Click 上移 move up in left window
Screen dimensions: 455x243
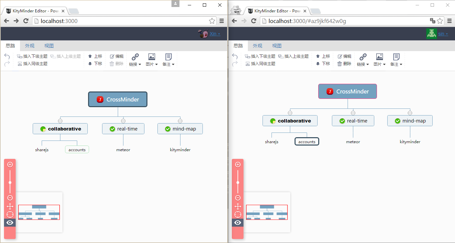tap(95, 56)
